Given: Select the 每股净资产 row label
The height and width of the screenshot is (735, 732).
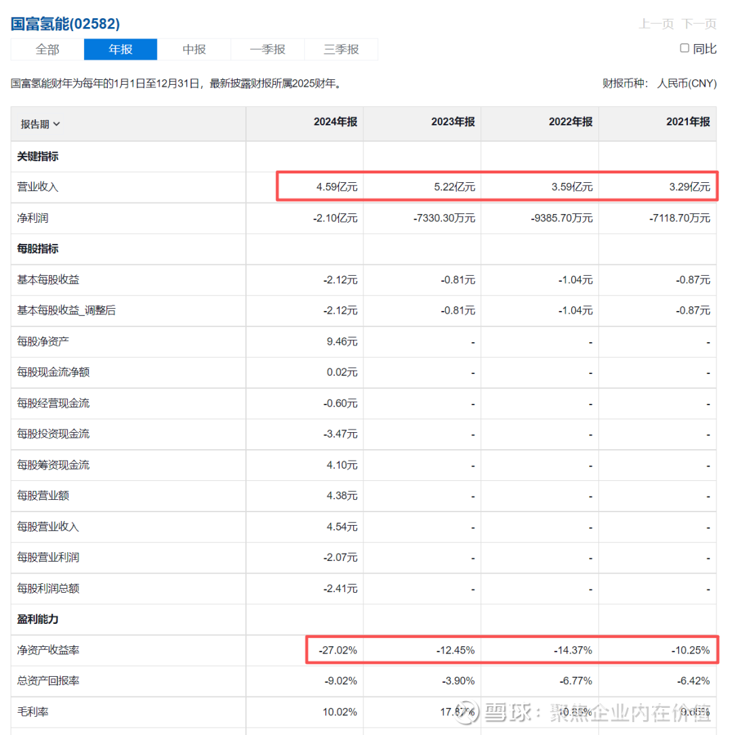Looking at the screenshot, I should (43, 341).
